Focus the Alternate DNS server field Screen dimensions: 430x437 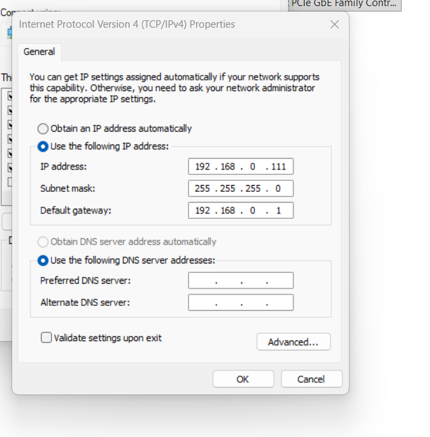click(241, 302)
